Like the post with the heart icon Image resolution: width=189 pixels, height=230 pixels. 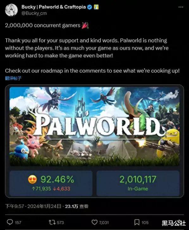[94, 222]
